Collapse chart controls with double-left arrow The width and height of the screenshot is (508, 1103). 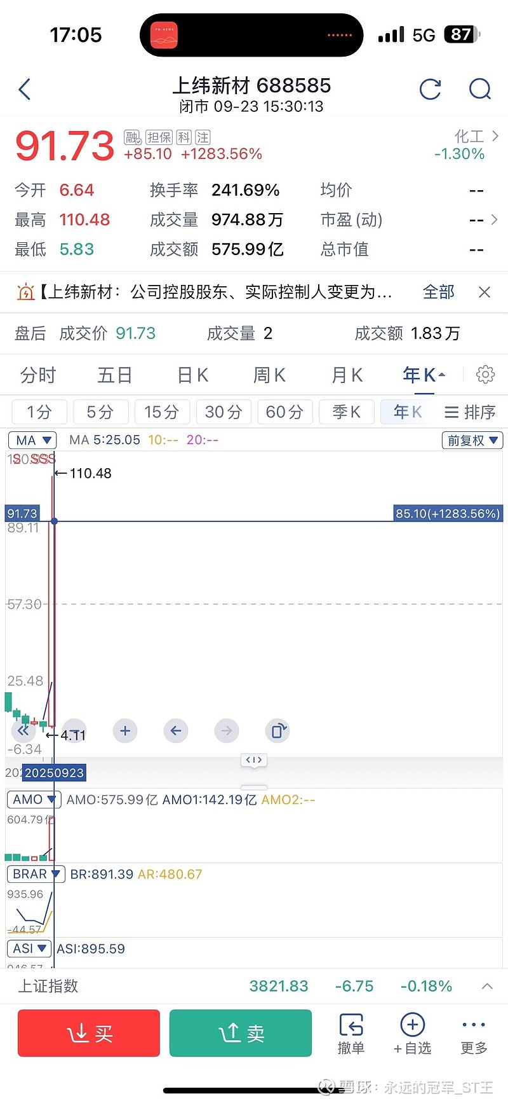point(23,731)
